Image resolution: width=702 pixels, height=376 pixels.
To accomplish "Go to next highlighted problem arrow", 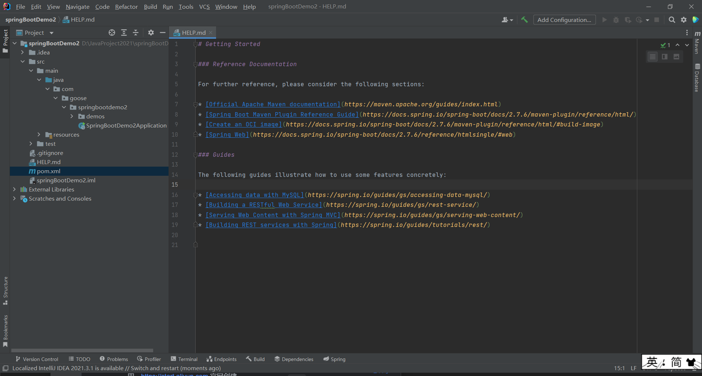I will [687, 45].
